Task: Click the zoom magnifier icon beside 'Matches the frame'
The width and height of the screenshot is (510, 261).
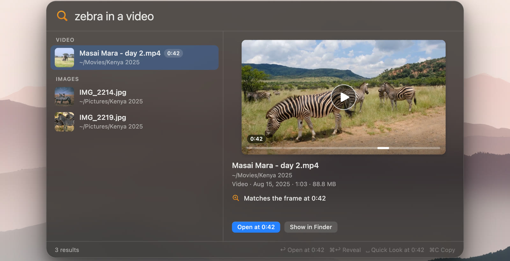Action: (x=236, y=198)
